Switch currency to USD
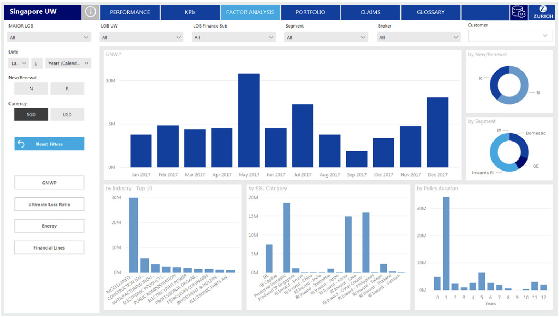 (x=67, y=115)
